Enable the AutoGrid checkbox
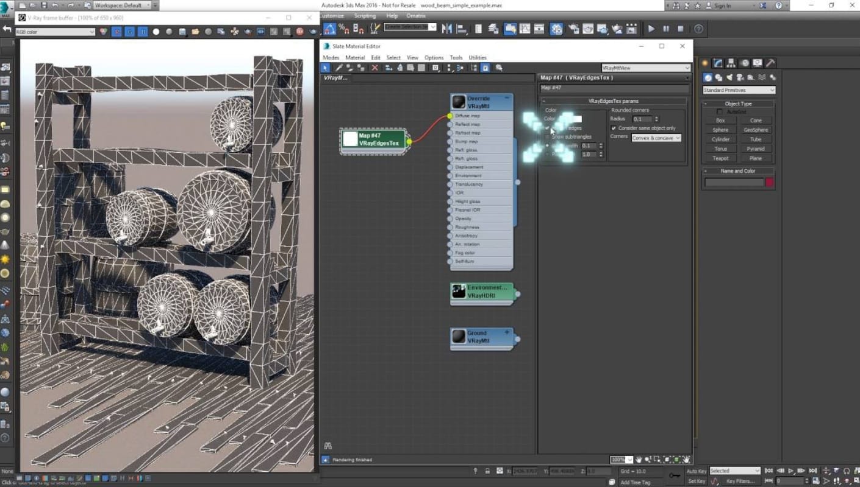The height and width of the screenshot is (487, 860). (720, 112)
